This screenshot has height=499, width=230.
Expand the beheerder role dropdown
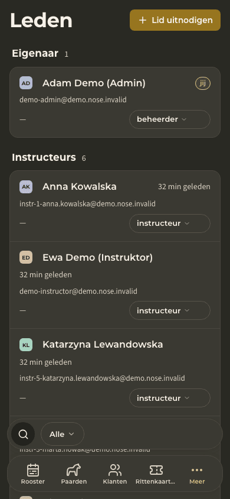170,119
